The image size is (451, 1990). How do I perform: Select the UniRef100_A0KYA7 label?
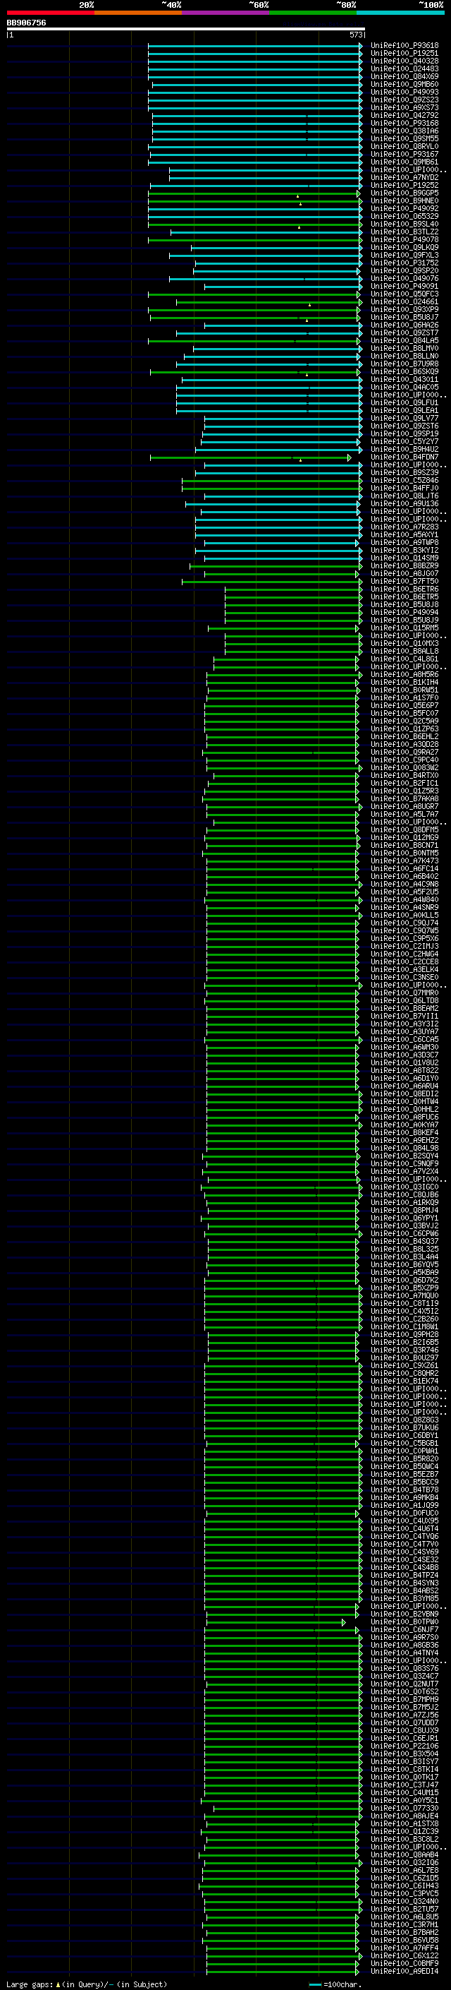404,1124
